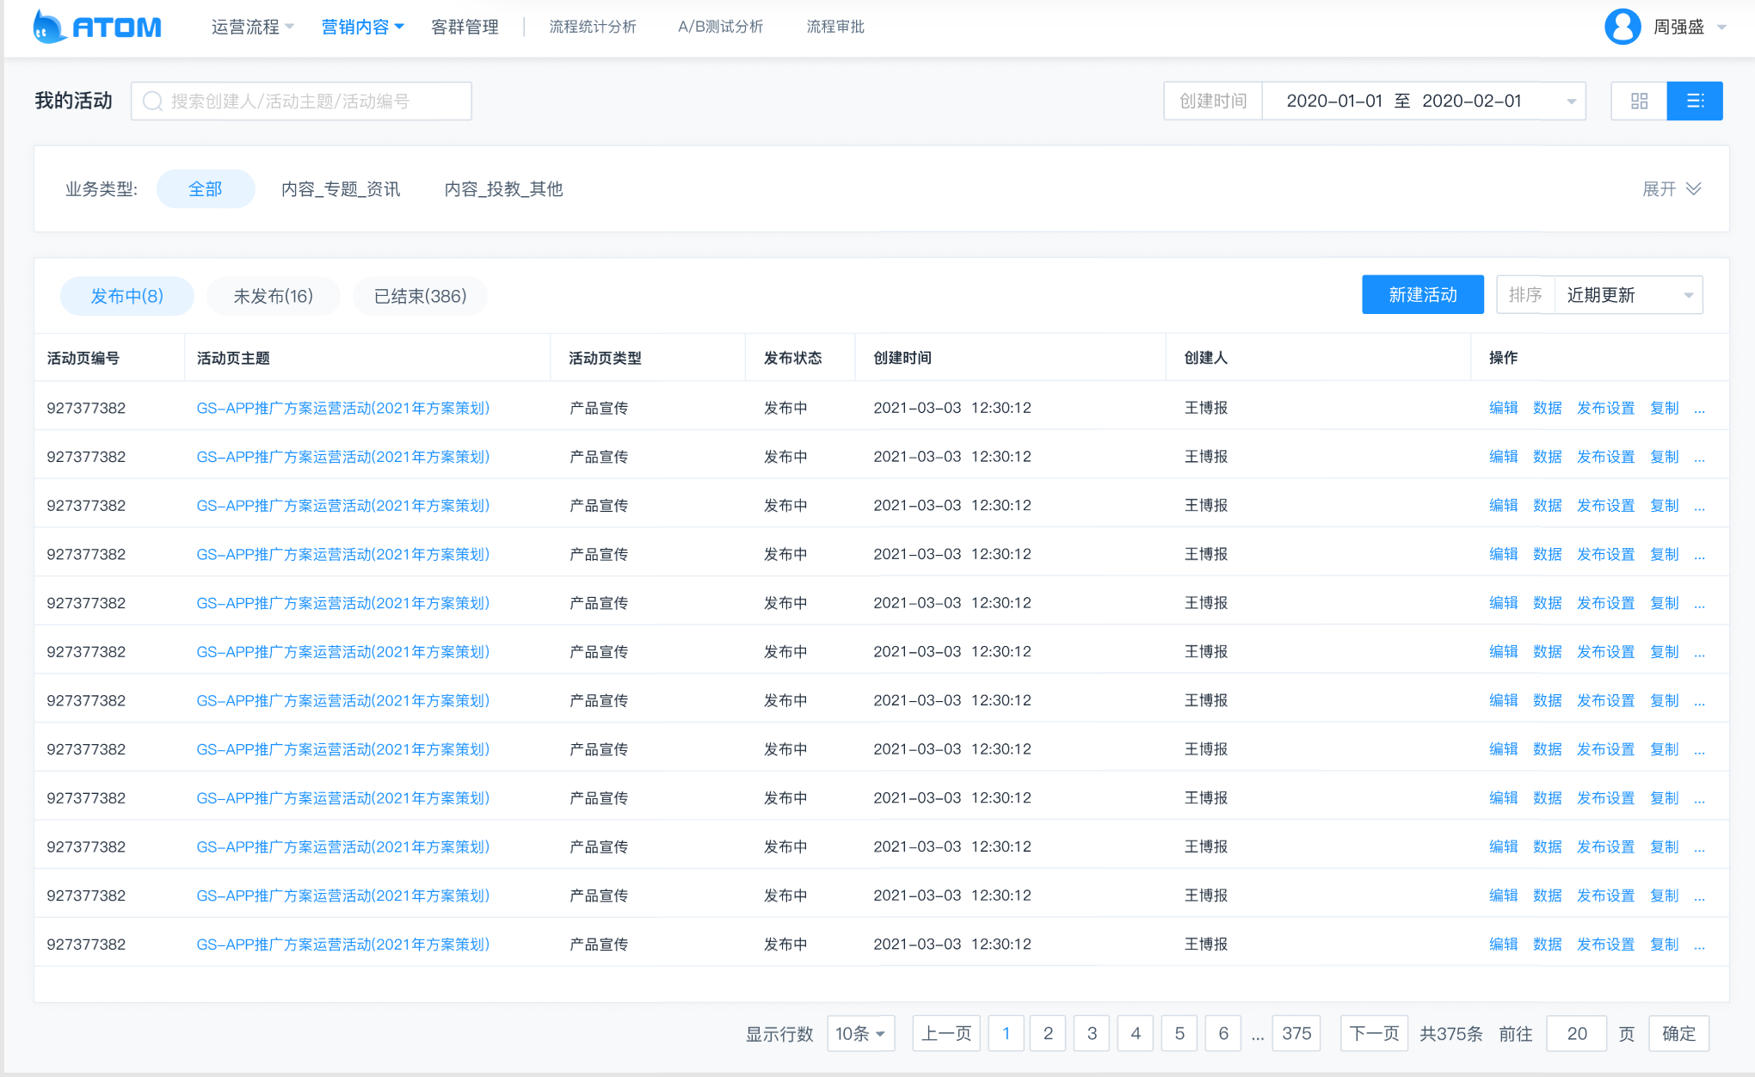Click 上一页 pagination button

pos(946,1033)
